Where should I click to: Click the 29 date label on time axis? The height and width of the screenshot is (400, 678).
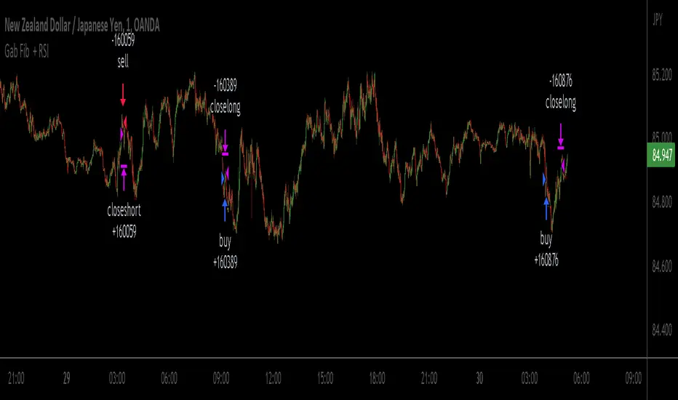(67, 378)
